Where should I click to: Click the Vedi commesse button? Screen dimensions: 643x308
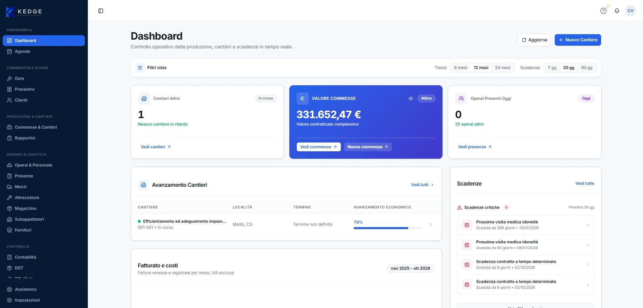(318, 147)
